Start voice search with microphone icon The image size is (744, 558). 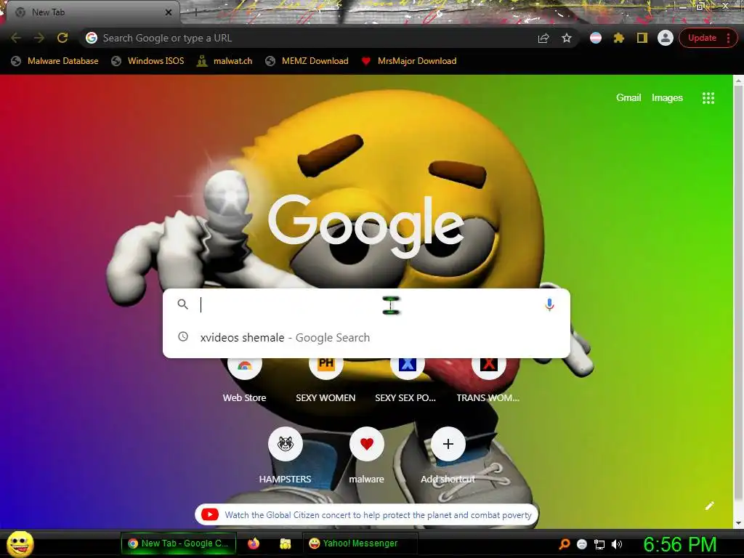549,304
